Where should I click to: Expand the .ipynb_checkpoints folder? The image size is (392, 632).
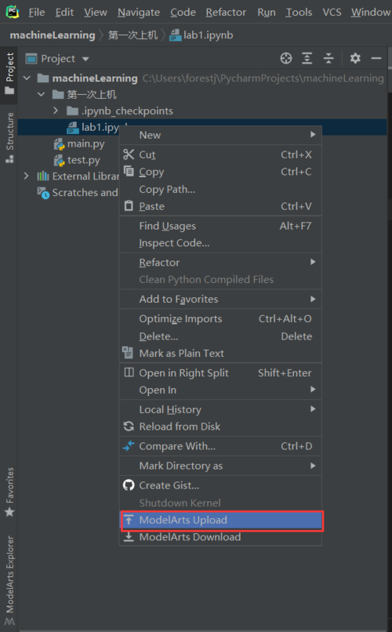click(x=56, y=111)
